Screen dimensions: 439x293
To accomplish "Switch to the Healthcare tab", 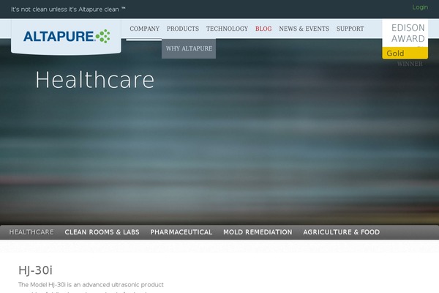I will pos(31,232).
